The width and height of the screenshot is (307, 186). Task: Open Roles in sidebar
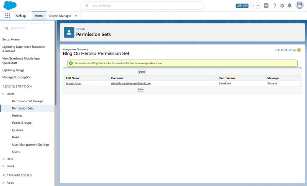click(x=16, y=137)
